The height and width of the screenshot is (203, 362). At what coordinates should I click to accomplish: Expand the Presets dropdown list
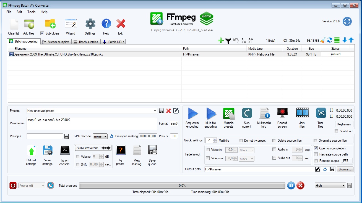[155, 111]
